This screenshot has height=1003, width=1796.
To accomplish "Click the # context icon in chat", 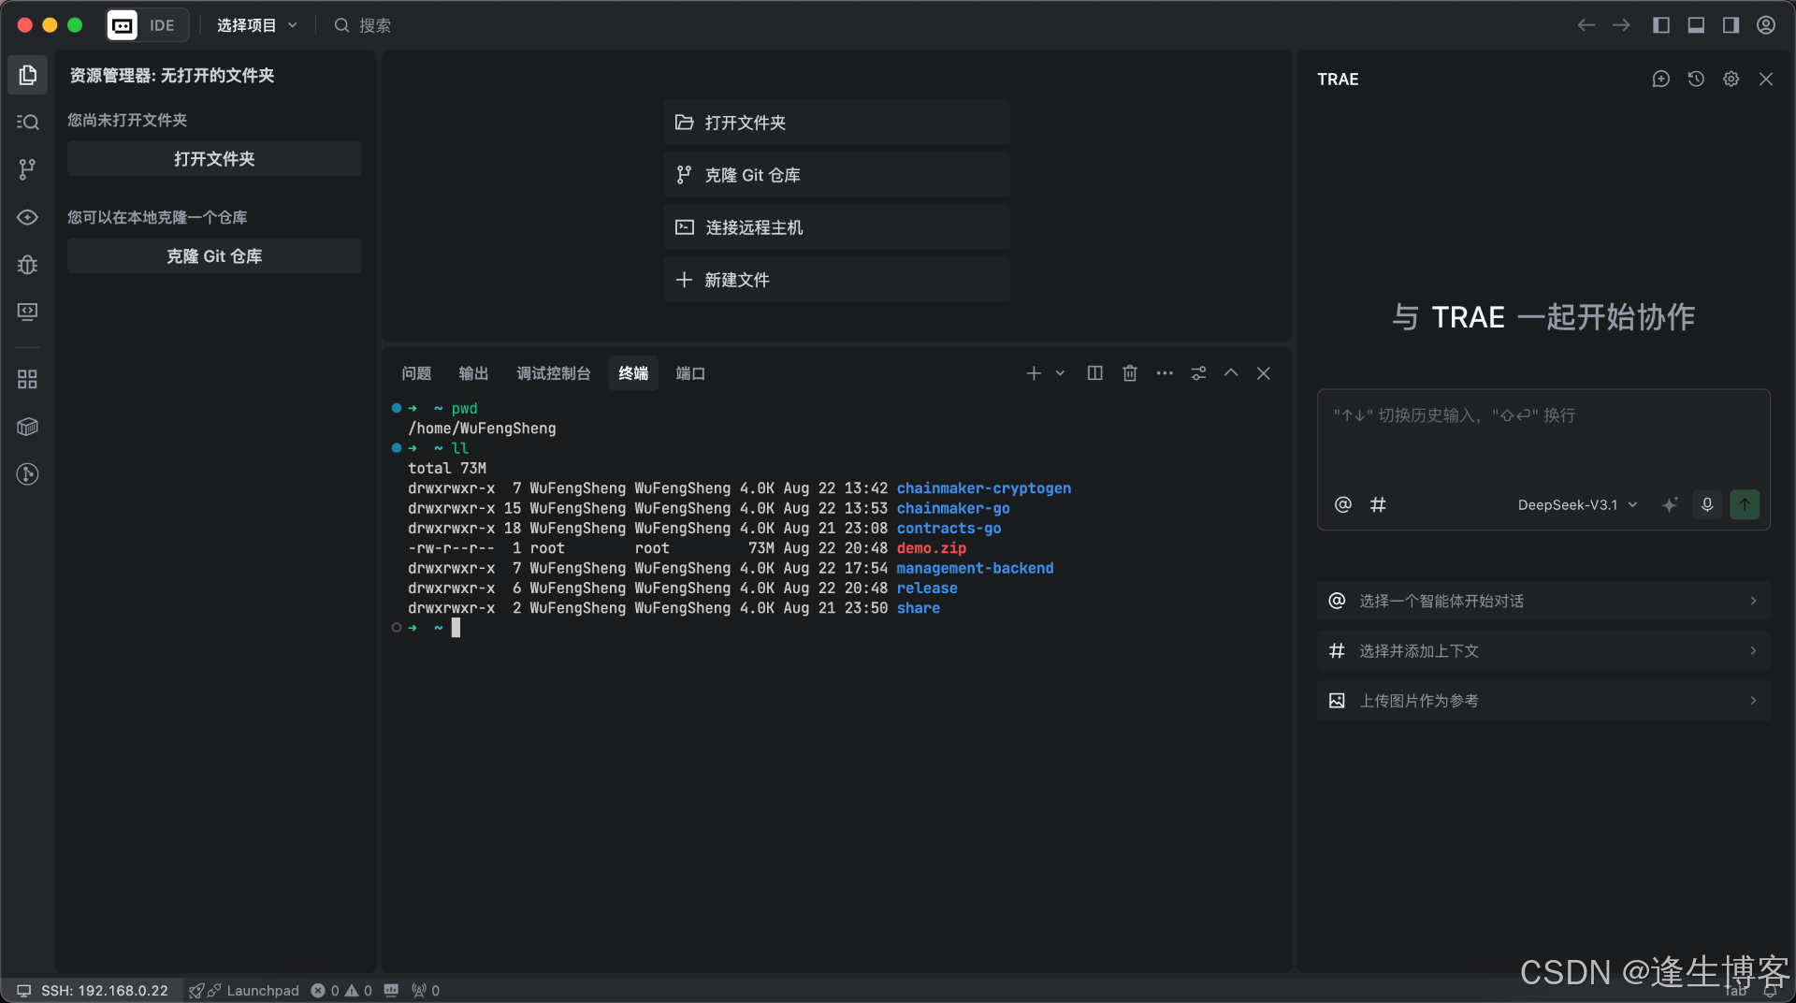I will 1378,505.
